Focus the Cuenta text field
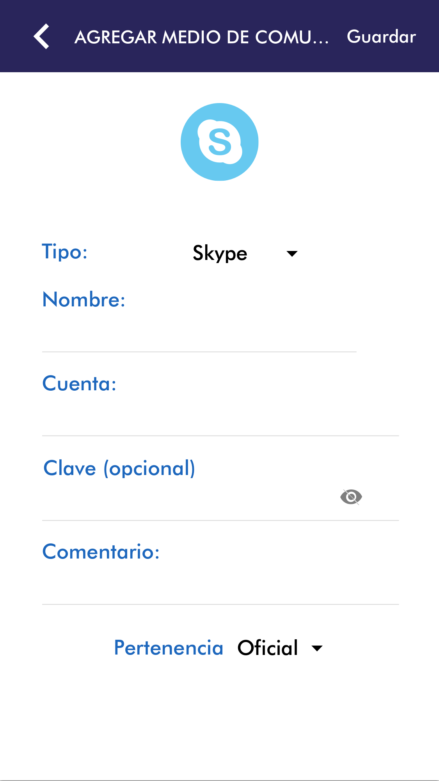Screen dimensions: 439x781 click(x=220, y=420)
